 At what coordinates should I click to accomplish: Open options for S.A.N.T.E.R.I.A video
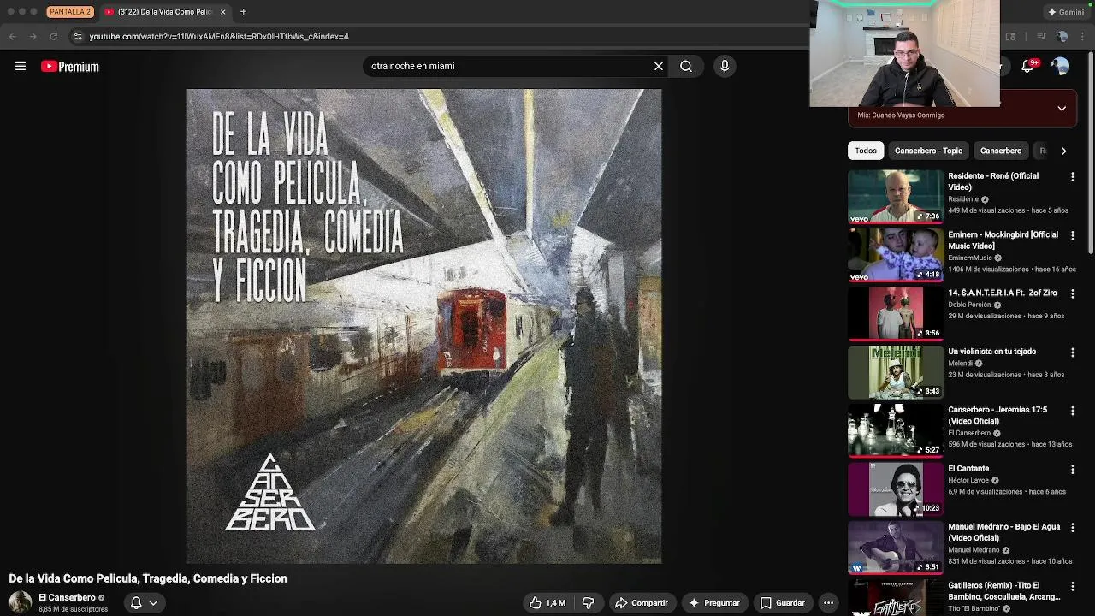pyautogui.click(x=1073, y=293)
